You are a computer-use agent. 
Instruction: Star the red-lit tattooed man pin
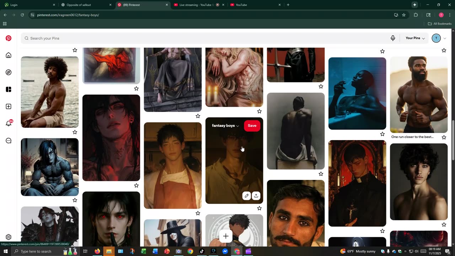tap(136, 185)
